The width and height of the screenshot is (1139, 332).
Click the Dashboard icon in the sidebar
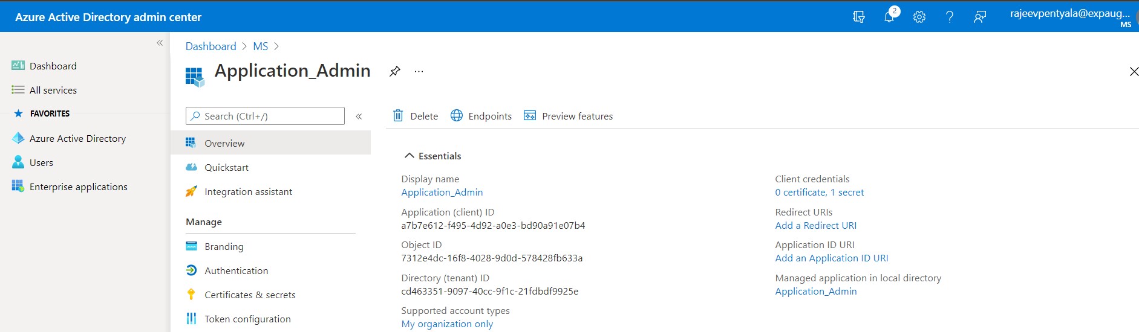[x=18, y=66]
